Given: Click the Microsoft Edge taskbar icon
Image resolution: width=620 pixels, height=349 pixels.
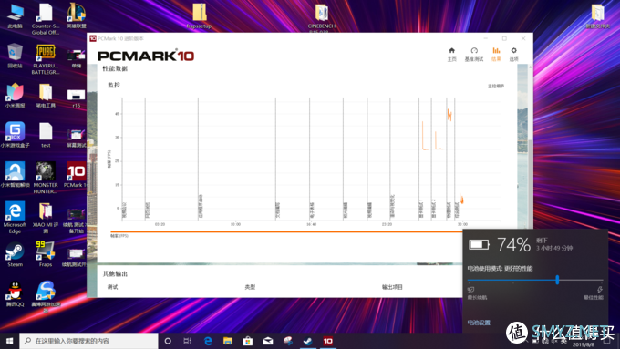Looking at the screenshot, I should [208, 341].
